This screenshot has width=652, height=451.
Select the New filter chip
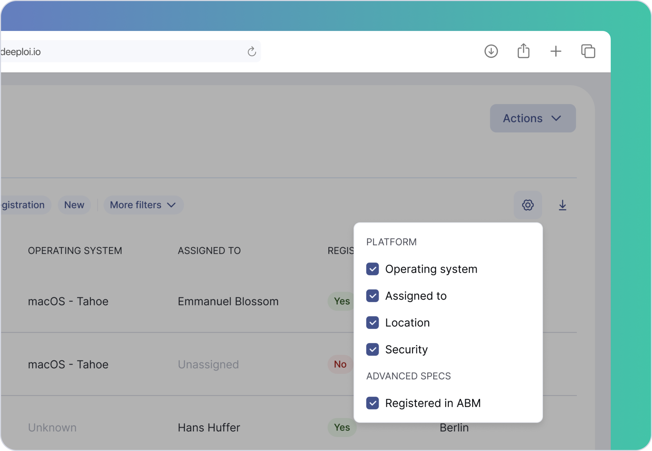[x=74, y=205]
